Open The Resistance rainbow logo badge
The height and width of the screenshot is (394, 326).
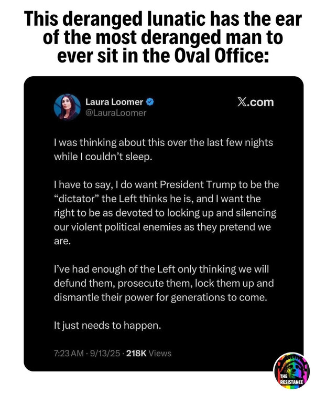(x=291, y=370)
